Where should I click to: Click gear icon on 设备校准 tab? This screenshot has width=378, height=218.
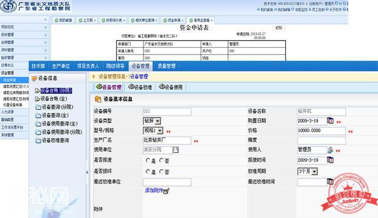(131, 87)
